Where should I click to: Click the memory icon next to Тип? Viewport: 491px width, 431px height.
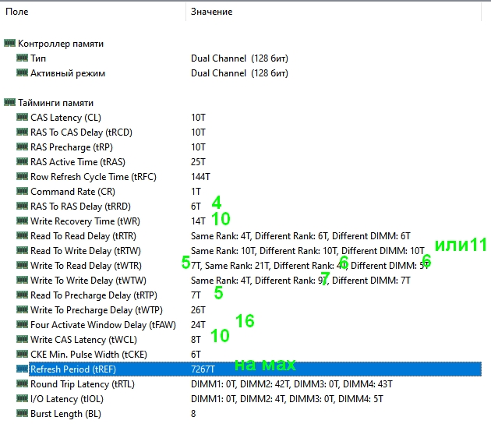click(x=23, y=58)
